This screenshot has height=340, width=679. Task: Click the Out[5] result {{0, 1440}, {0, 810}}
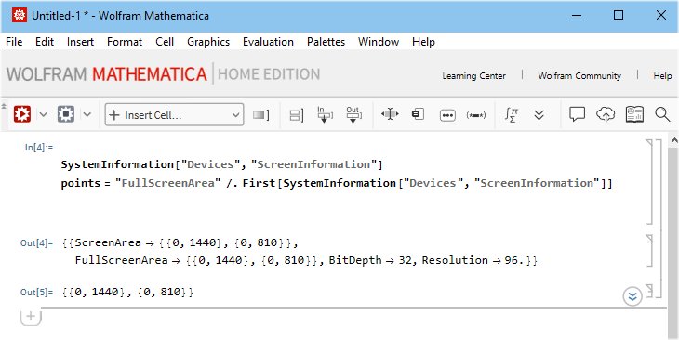127,292
